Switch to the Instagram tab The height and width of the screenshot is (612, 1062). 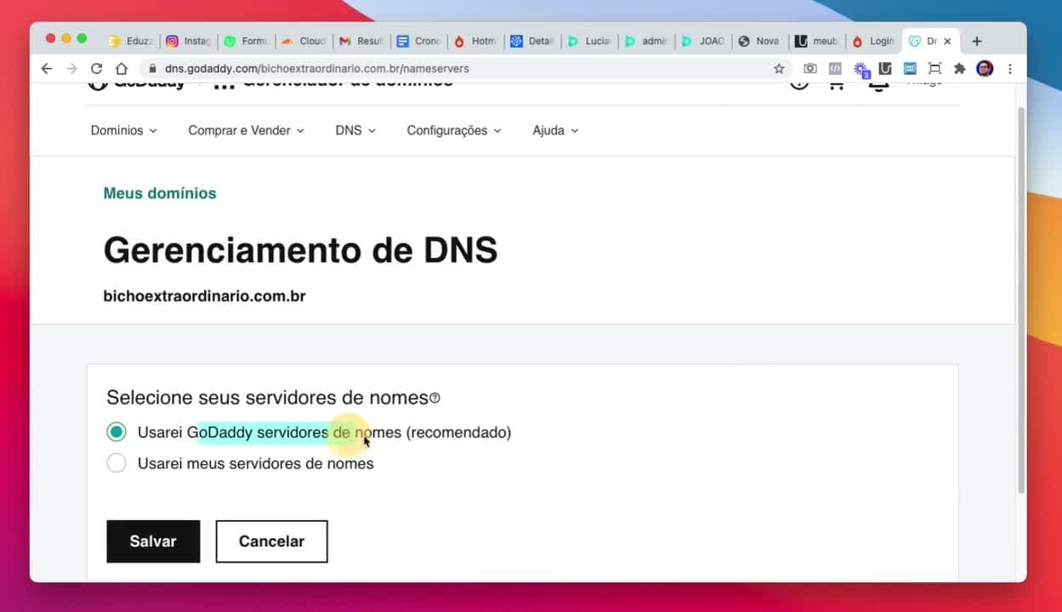189,41
